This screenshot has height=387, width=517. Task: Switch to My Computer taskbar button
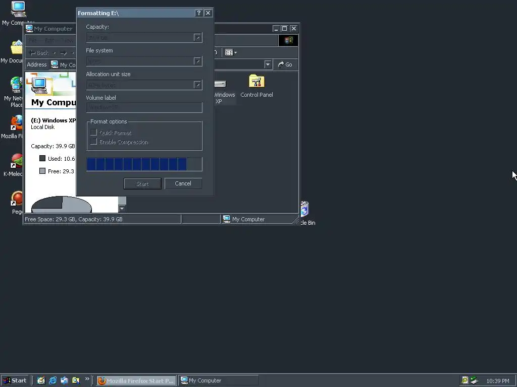coord(218,380)
